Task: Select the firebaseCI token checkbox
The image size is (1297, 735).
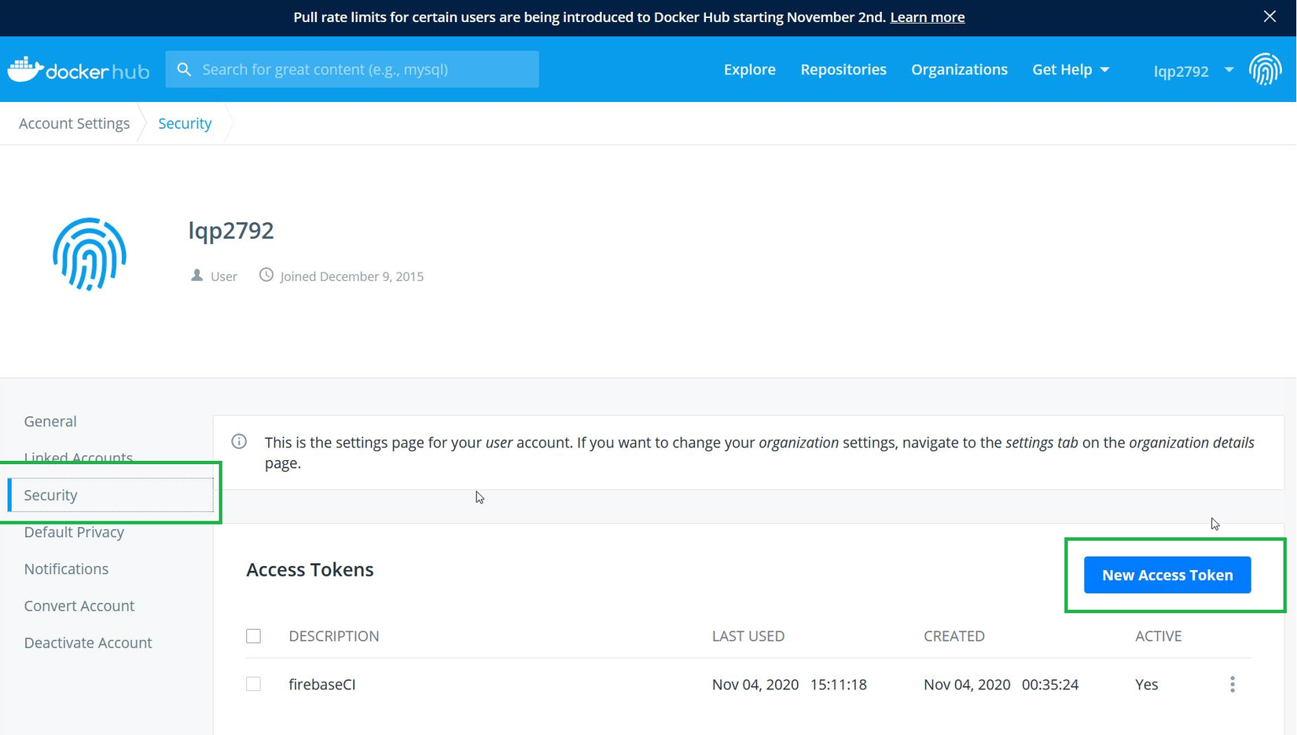Action: [x=253, y=685]
